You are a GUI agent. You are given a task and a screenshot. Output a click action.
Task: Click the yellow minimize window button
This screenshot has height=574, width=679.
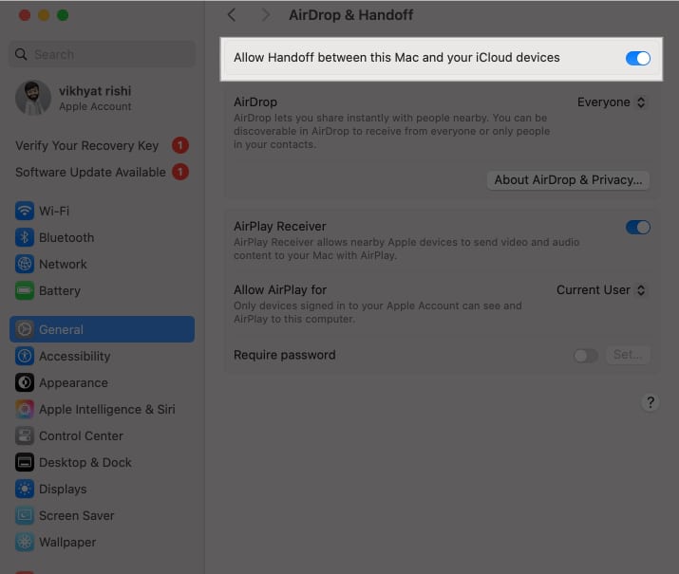click(44, 15)
